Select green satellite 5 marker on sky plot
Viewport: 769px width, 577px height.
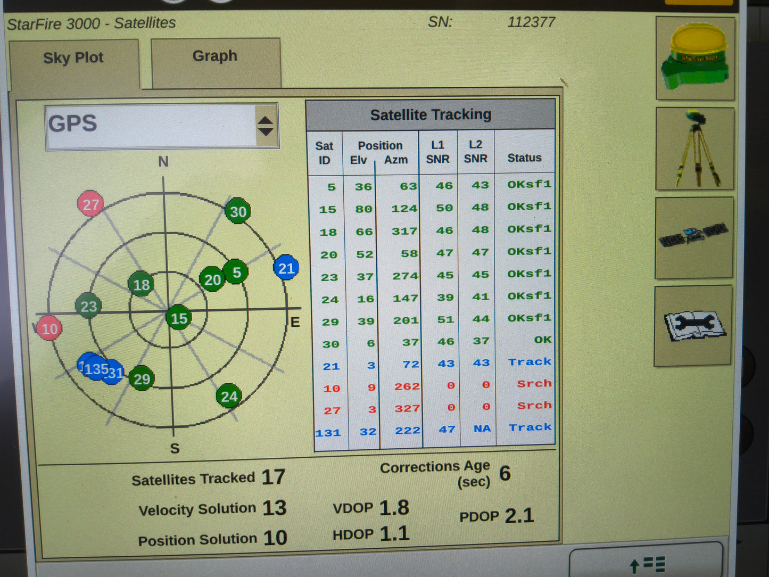coord(236,273)
